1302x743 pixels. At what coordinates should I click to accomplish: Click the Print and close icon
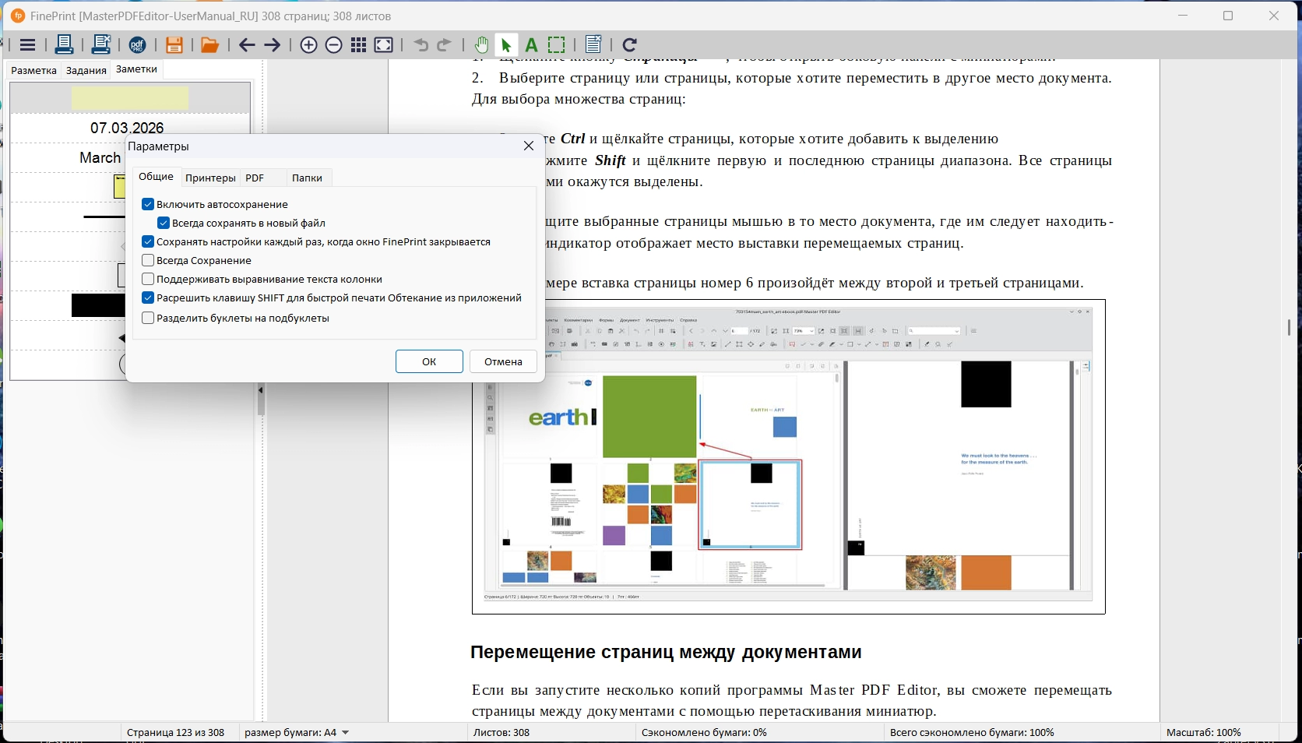pos(101,44)
